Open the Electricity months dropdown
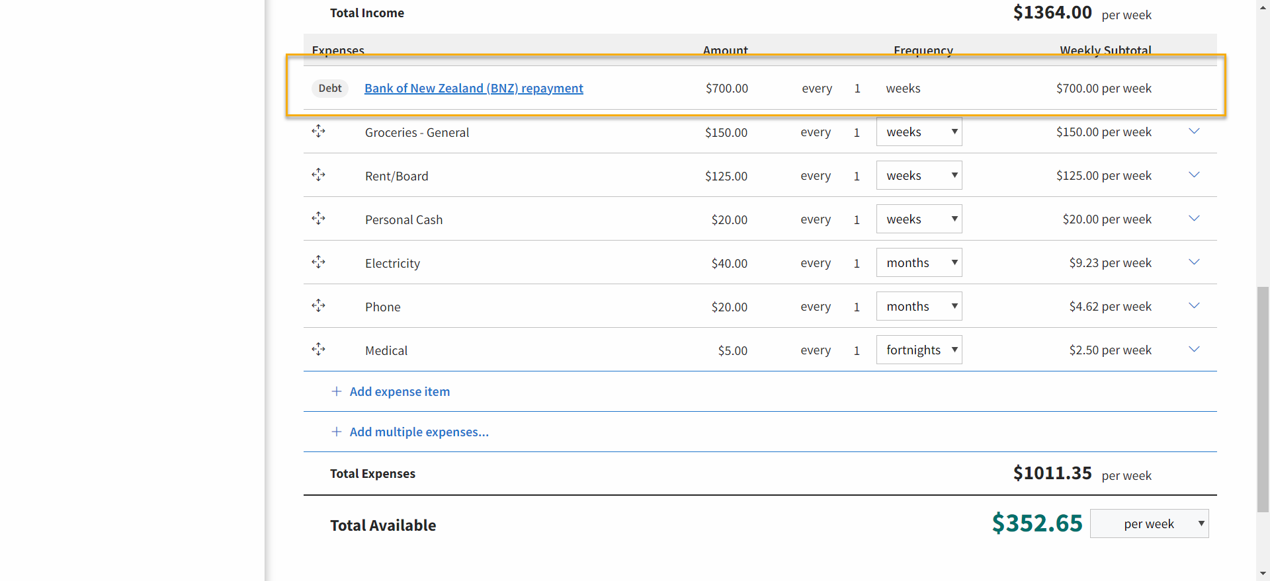 point(919,262)
